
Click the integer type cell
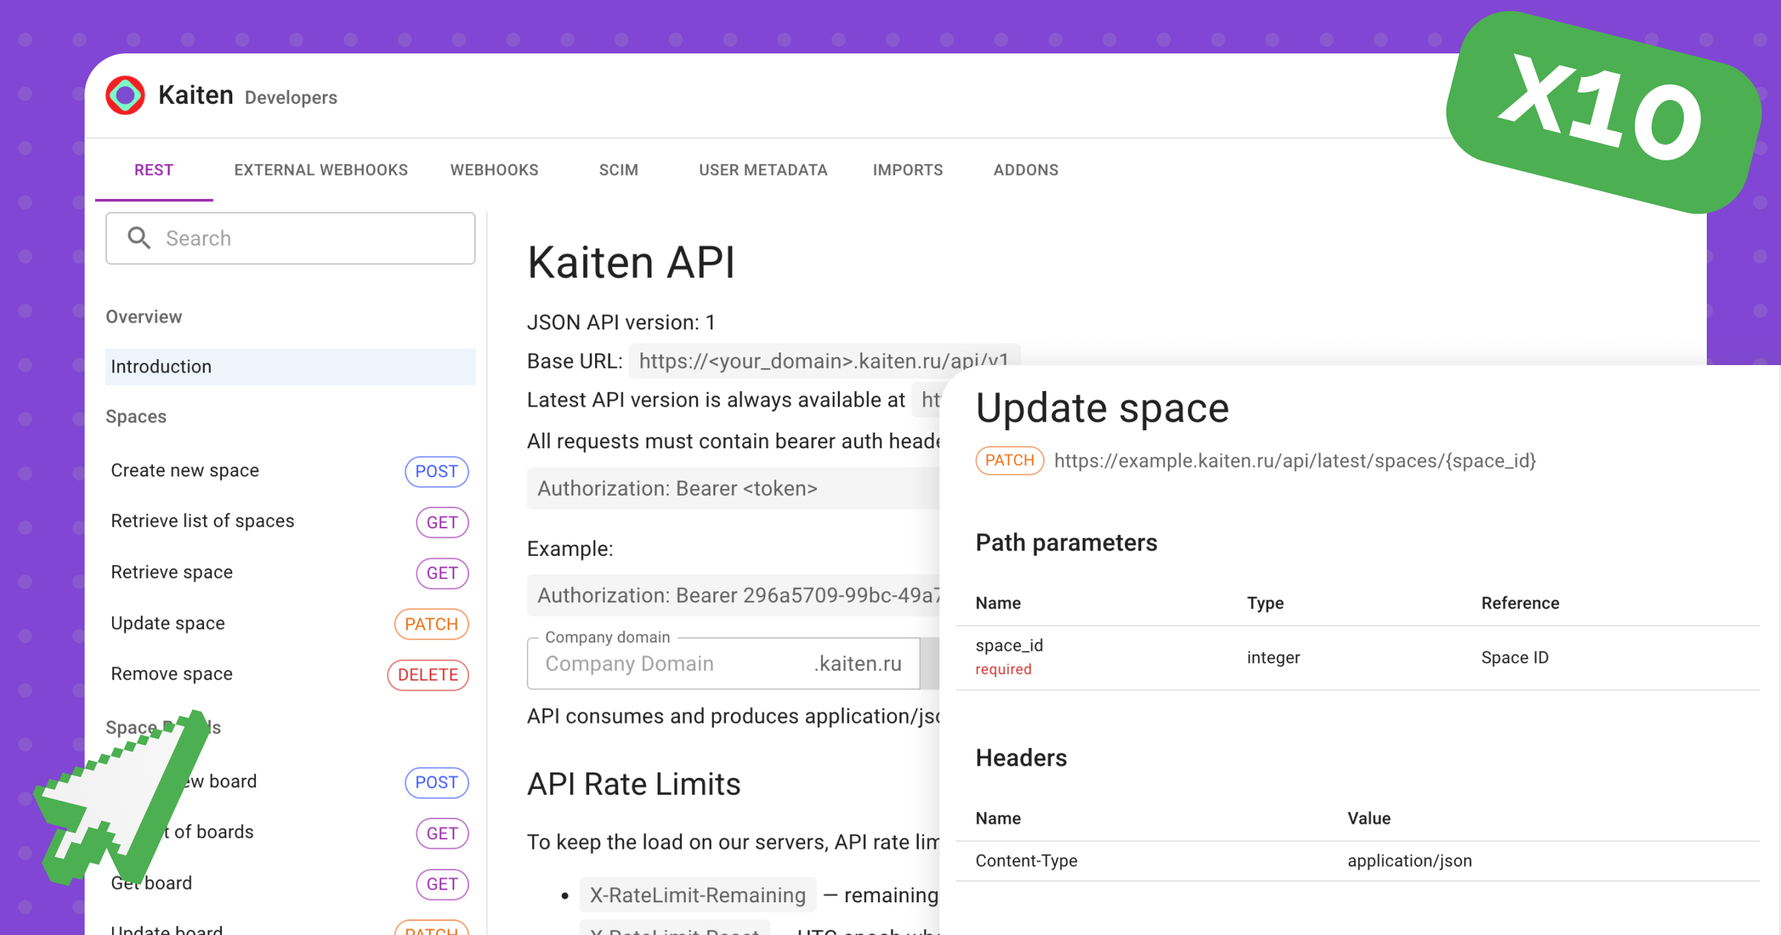[1273, 657]
